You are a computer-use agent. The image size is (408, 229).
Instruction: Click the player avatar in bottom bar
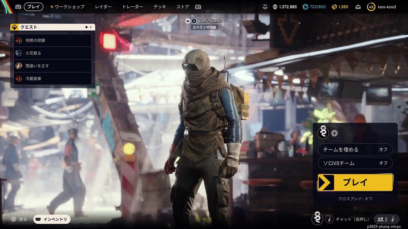[317, 219]
